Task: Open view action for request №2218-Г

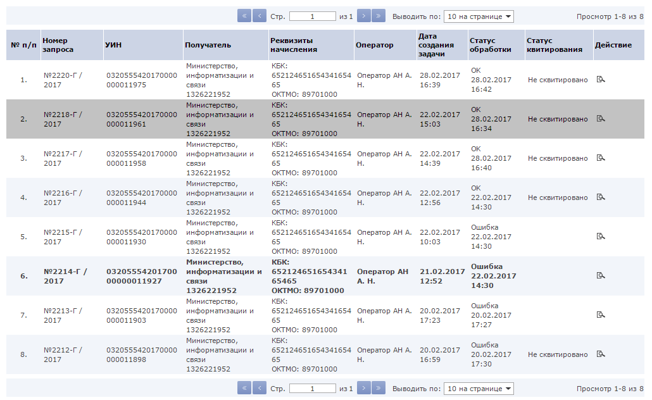Action: 601,118
